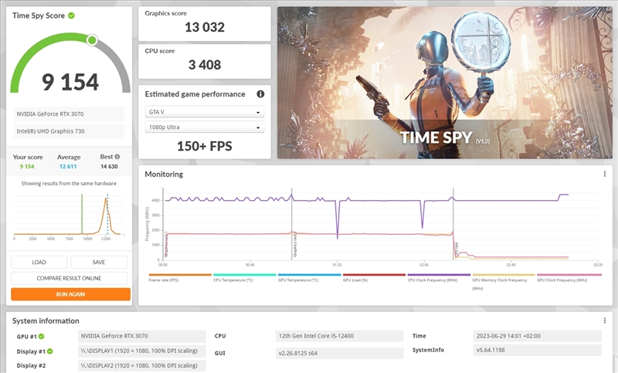Toggle Frame rate (FPS) legend item
The height and width of the screenshot is (373, 618).
(180, 278)
